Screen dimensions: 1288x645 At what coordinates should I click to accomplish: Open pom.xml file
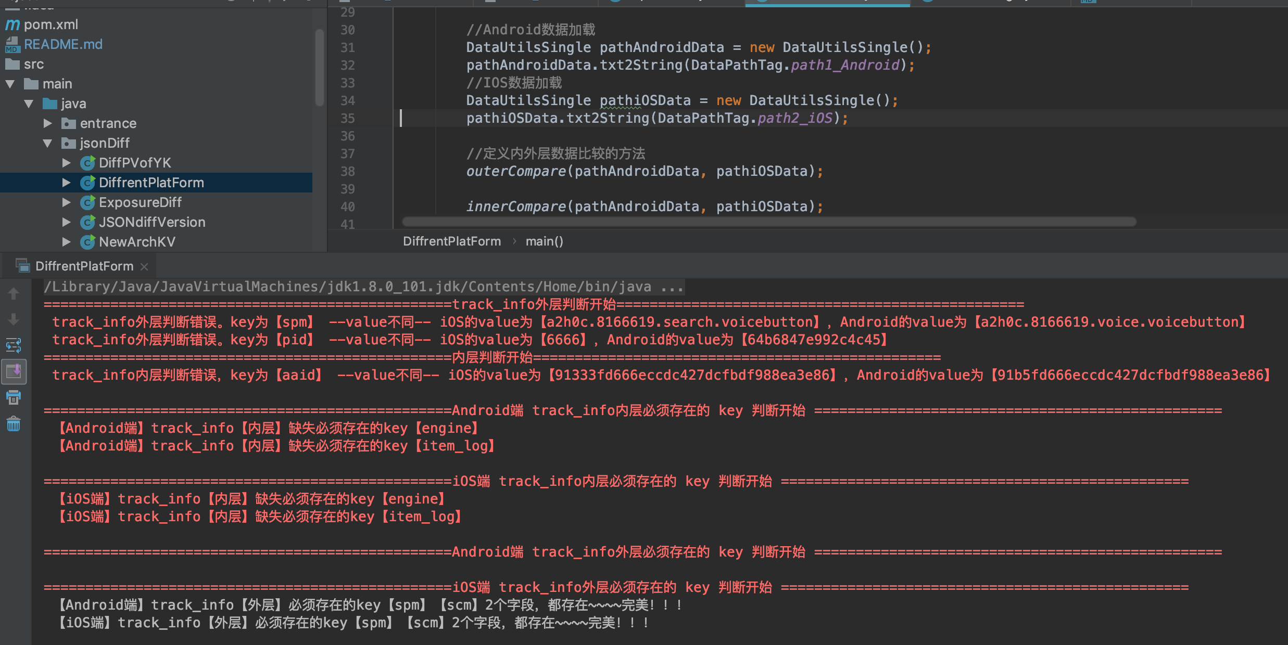(50, 24)
